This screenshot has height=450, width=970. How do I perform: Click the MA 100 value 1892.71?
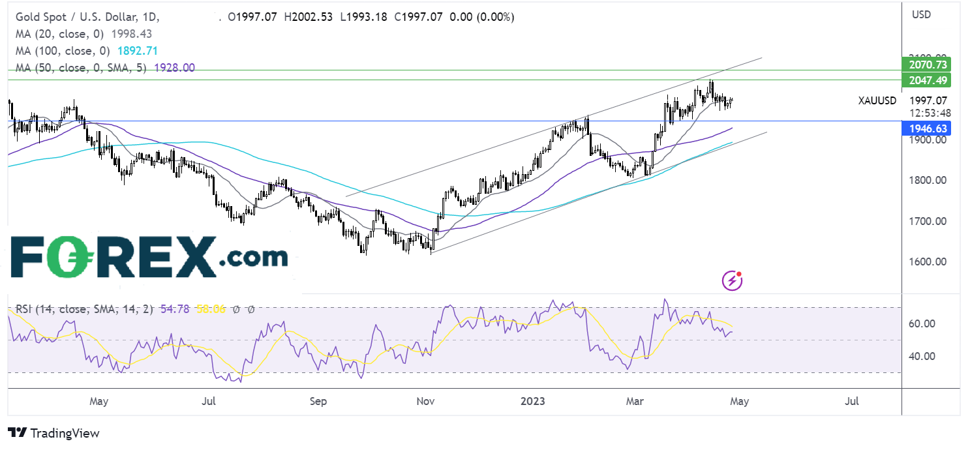tap(138, 51)
